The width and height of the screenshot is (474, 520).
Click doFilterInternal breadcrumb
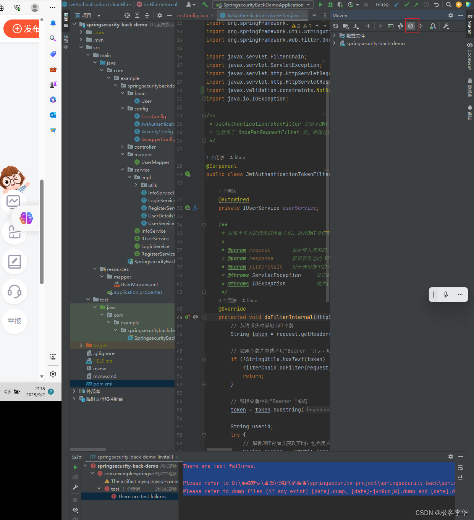pyautogui.click(x=157, y=5)
